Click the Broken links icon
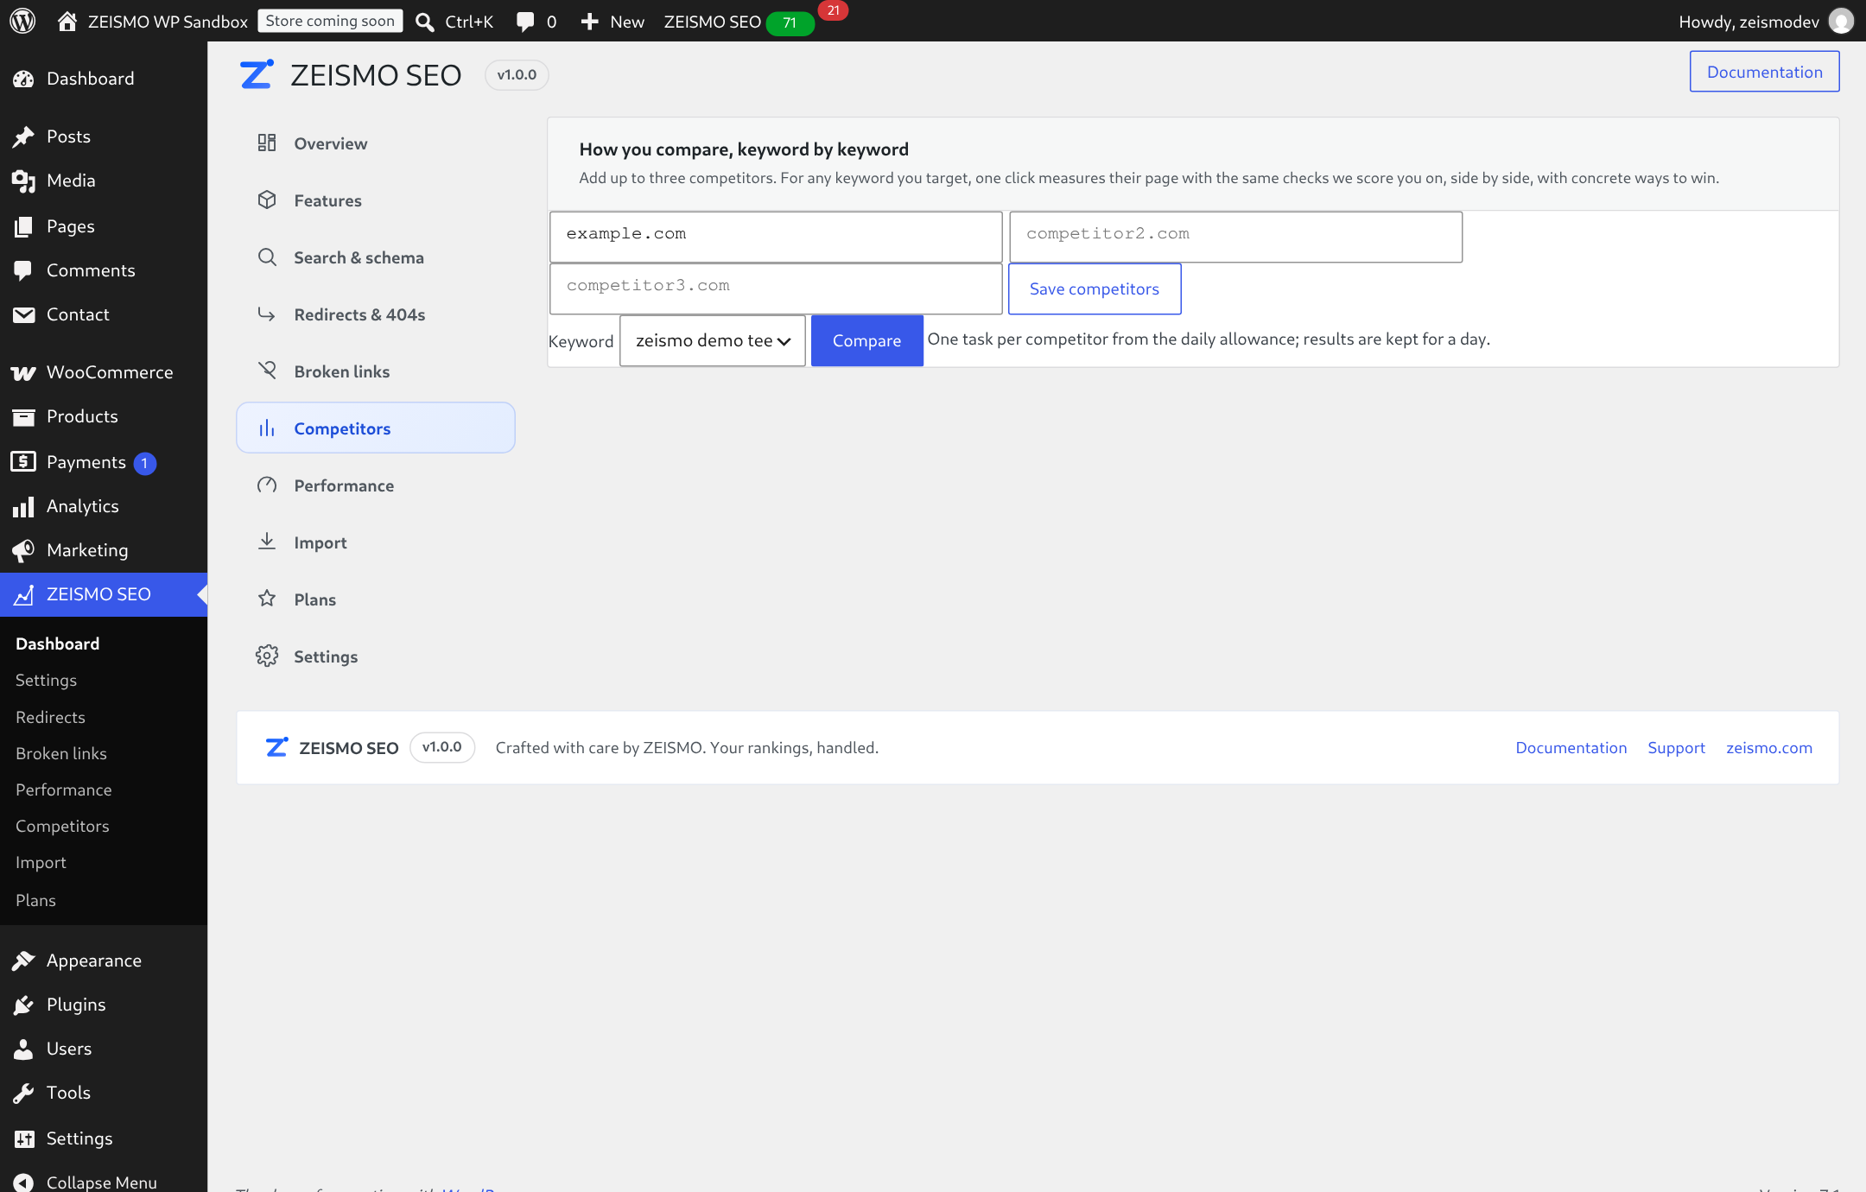This screenshot has height=1192, width=1866. click(267, 371)
